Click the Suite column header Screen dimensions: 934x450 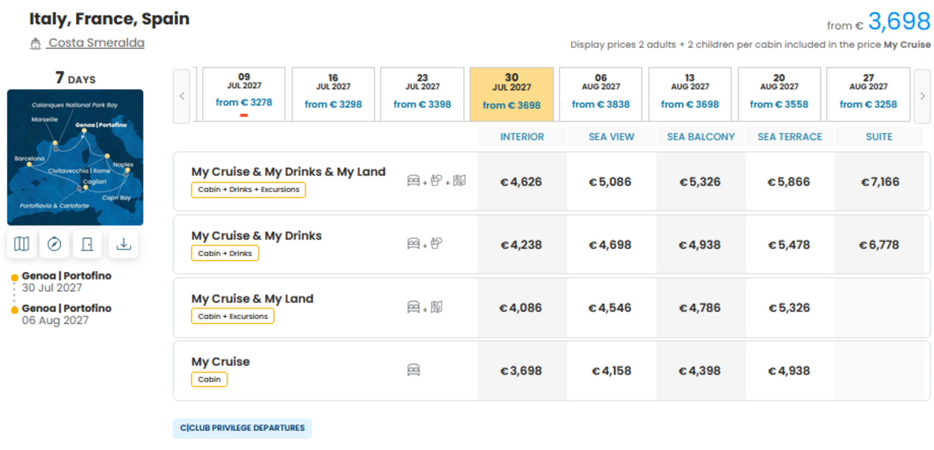(879, 137)
